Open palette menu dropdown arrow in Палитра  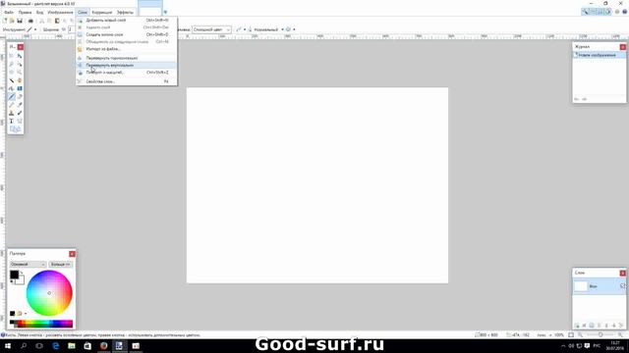click(x=26, y=314)
